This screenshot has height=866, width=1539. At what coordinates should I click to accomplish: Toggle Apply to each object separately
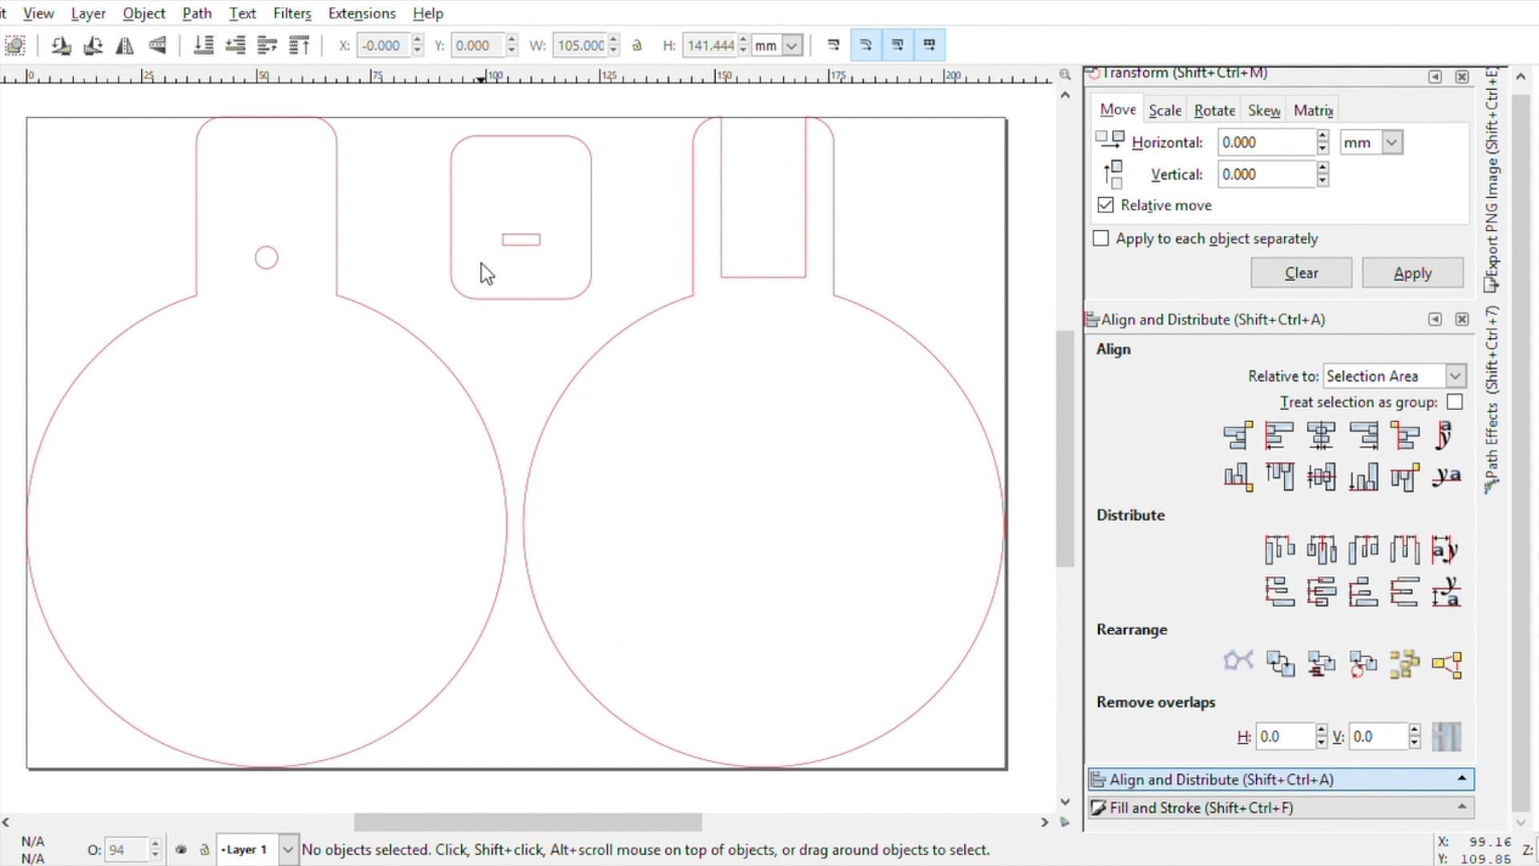(x=1101, y=238)
